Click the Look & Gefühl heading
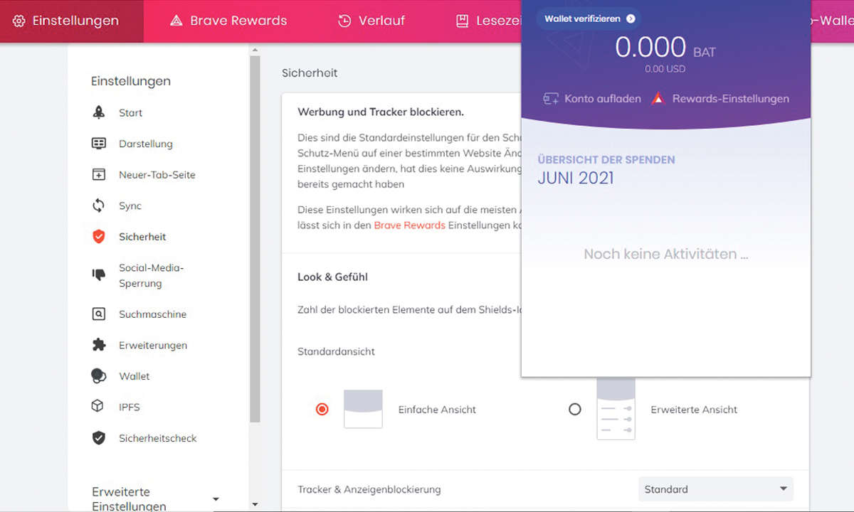This screenshot has width=854, height=512. tap(332, 277)
